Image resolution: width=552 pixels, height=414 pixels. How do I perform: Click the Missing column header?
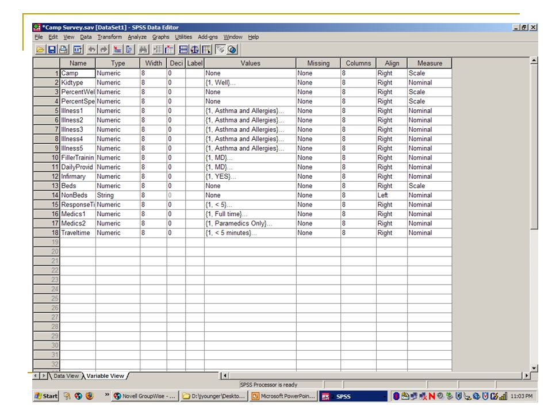pos(318,63)
